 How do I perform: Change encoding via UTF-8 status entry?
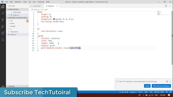pyautogui.click(x=140, y=92)
